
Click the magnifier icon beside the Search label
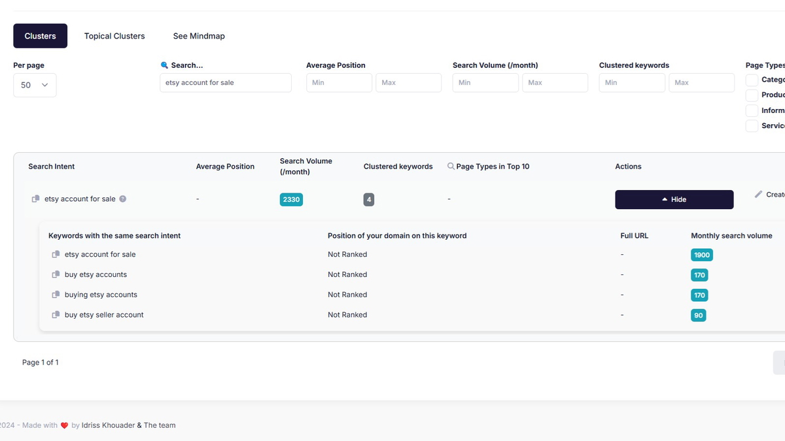[164, 65]
